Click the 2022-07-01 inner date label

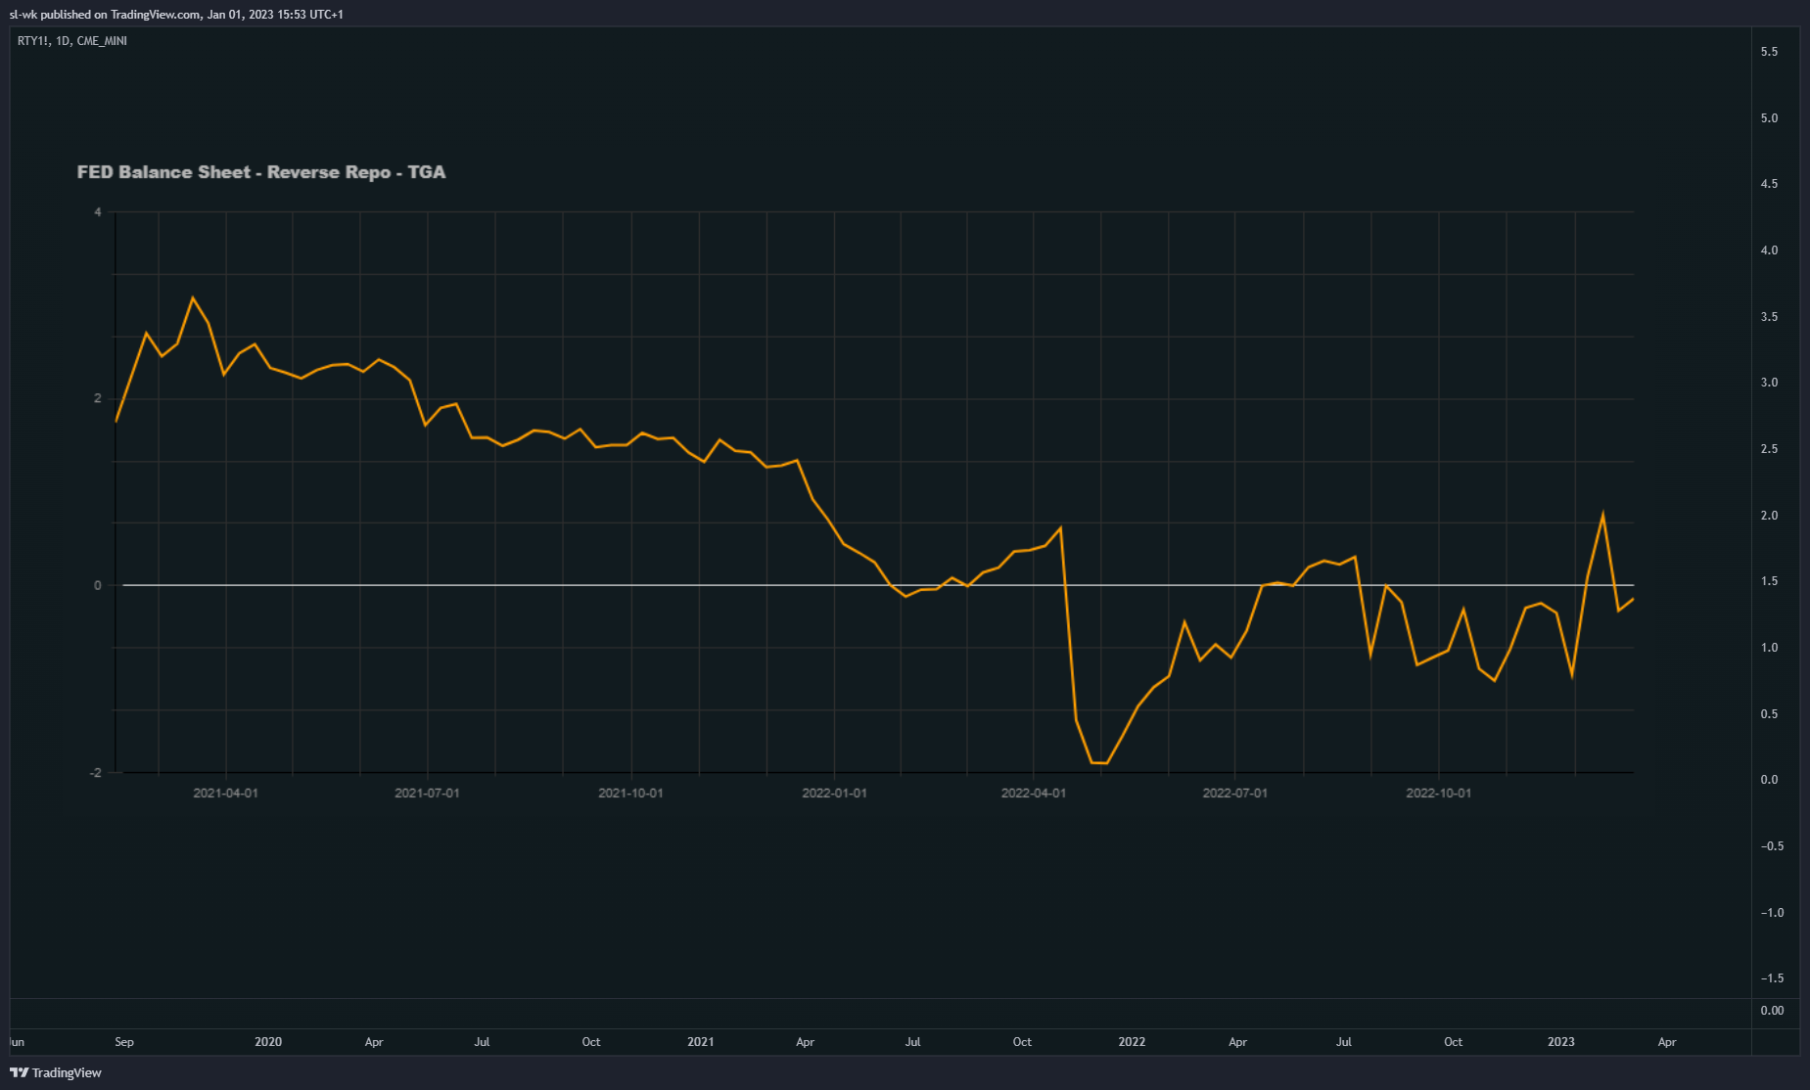pyautogui.click(x=1234, y=793)
